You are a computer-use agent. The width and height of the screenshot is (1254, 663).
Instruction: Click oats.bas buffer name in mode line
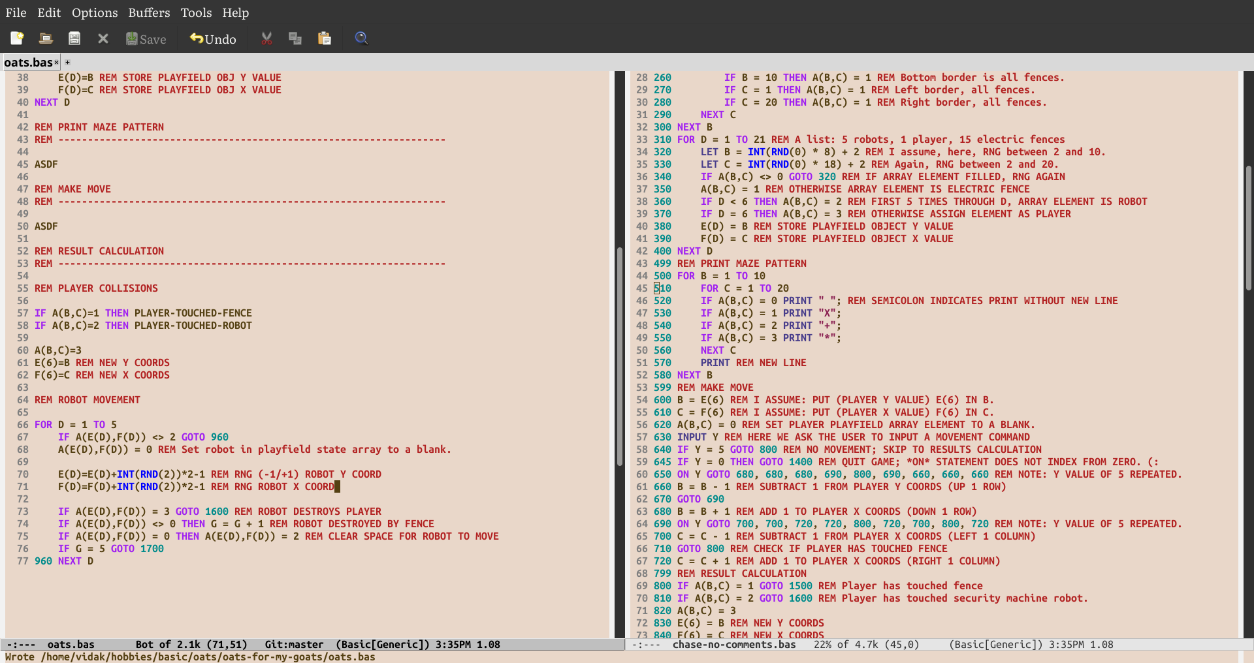71,644
